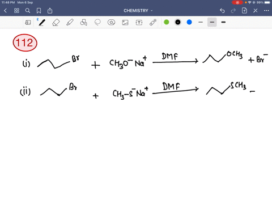Tap the screen recording indicator
The height and width of the screenshot is (204, 272).
click(237, 2)
